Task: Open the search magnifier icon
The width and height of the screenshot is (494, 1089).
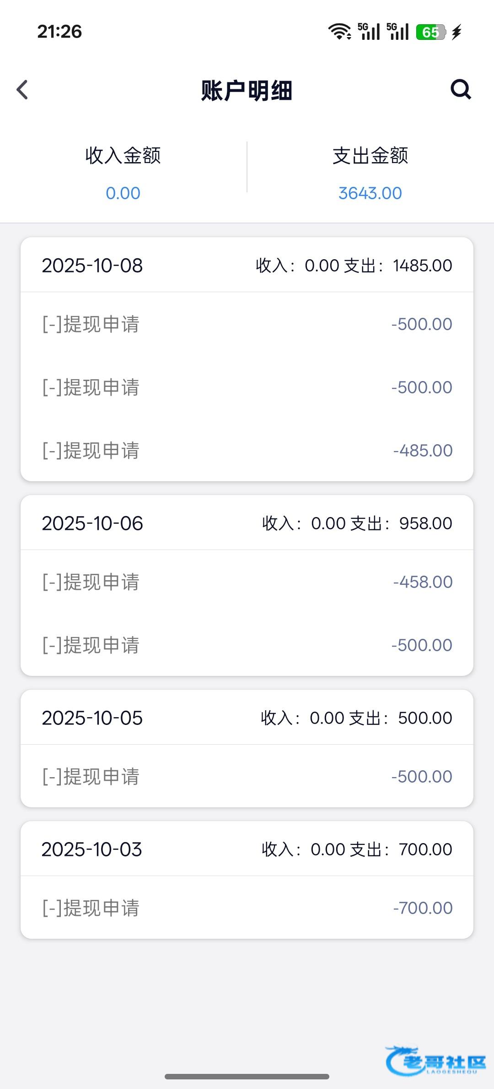Action: [x=461, y=89]
